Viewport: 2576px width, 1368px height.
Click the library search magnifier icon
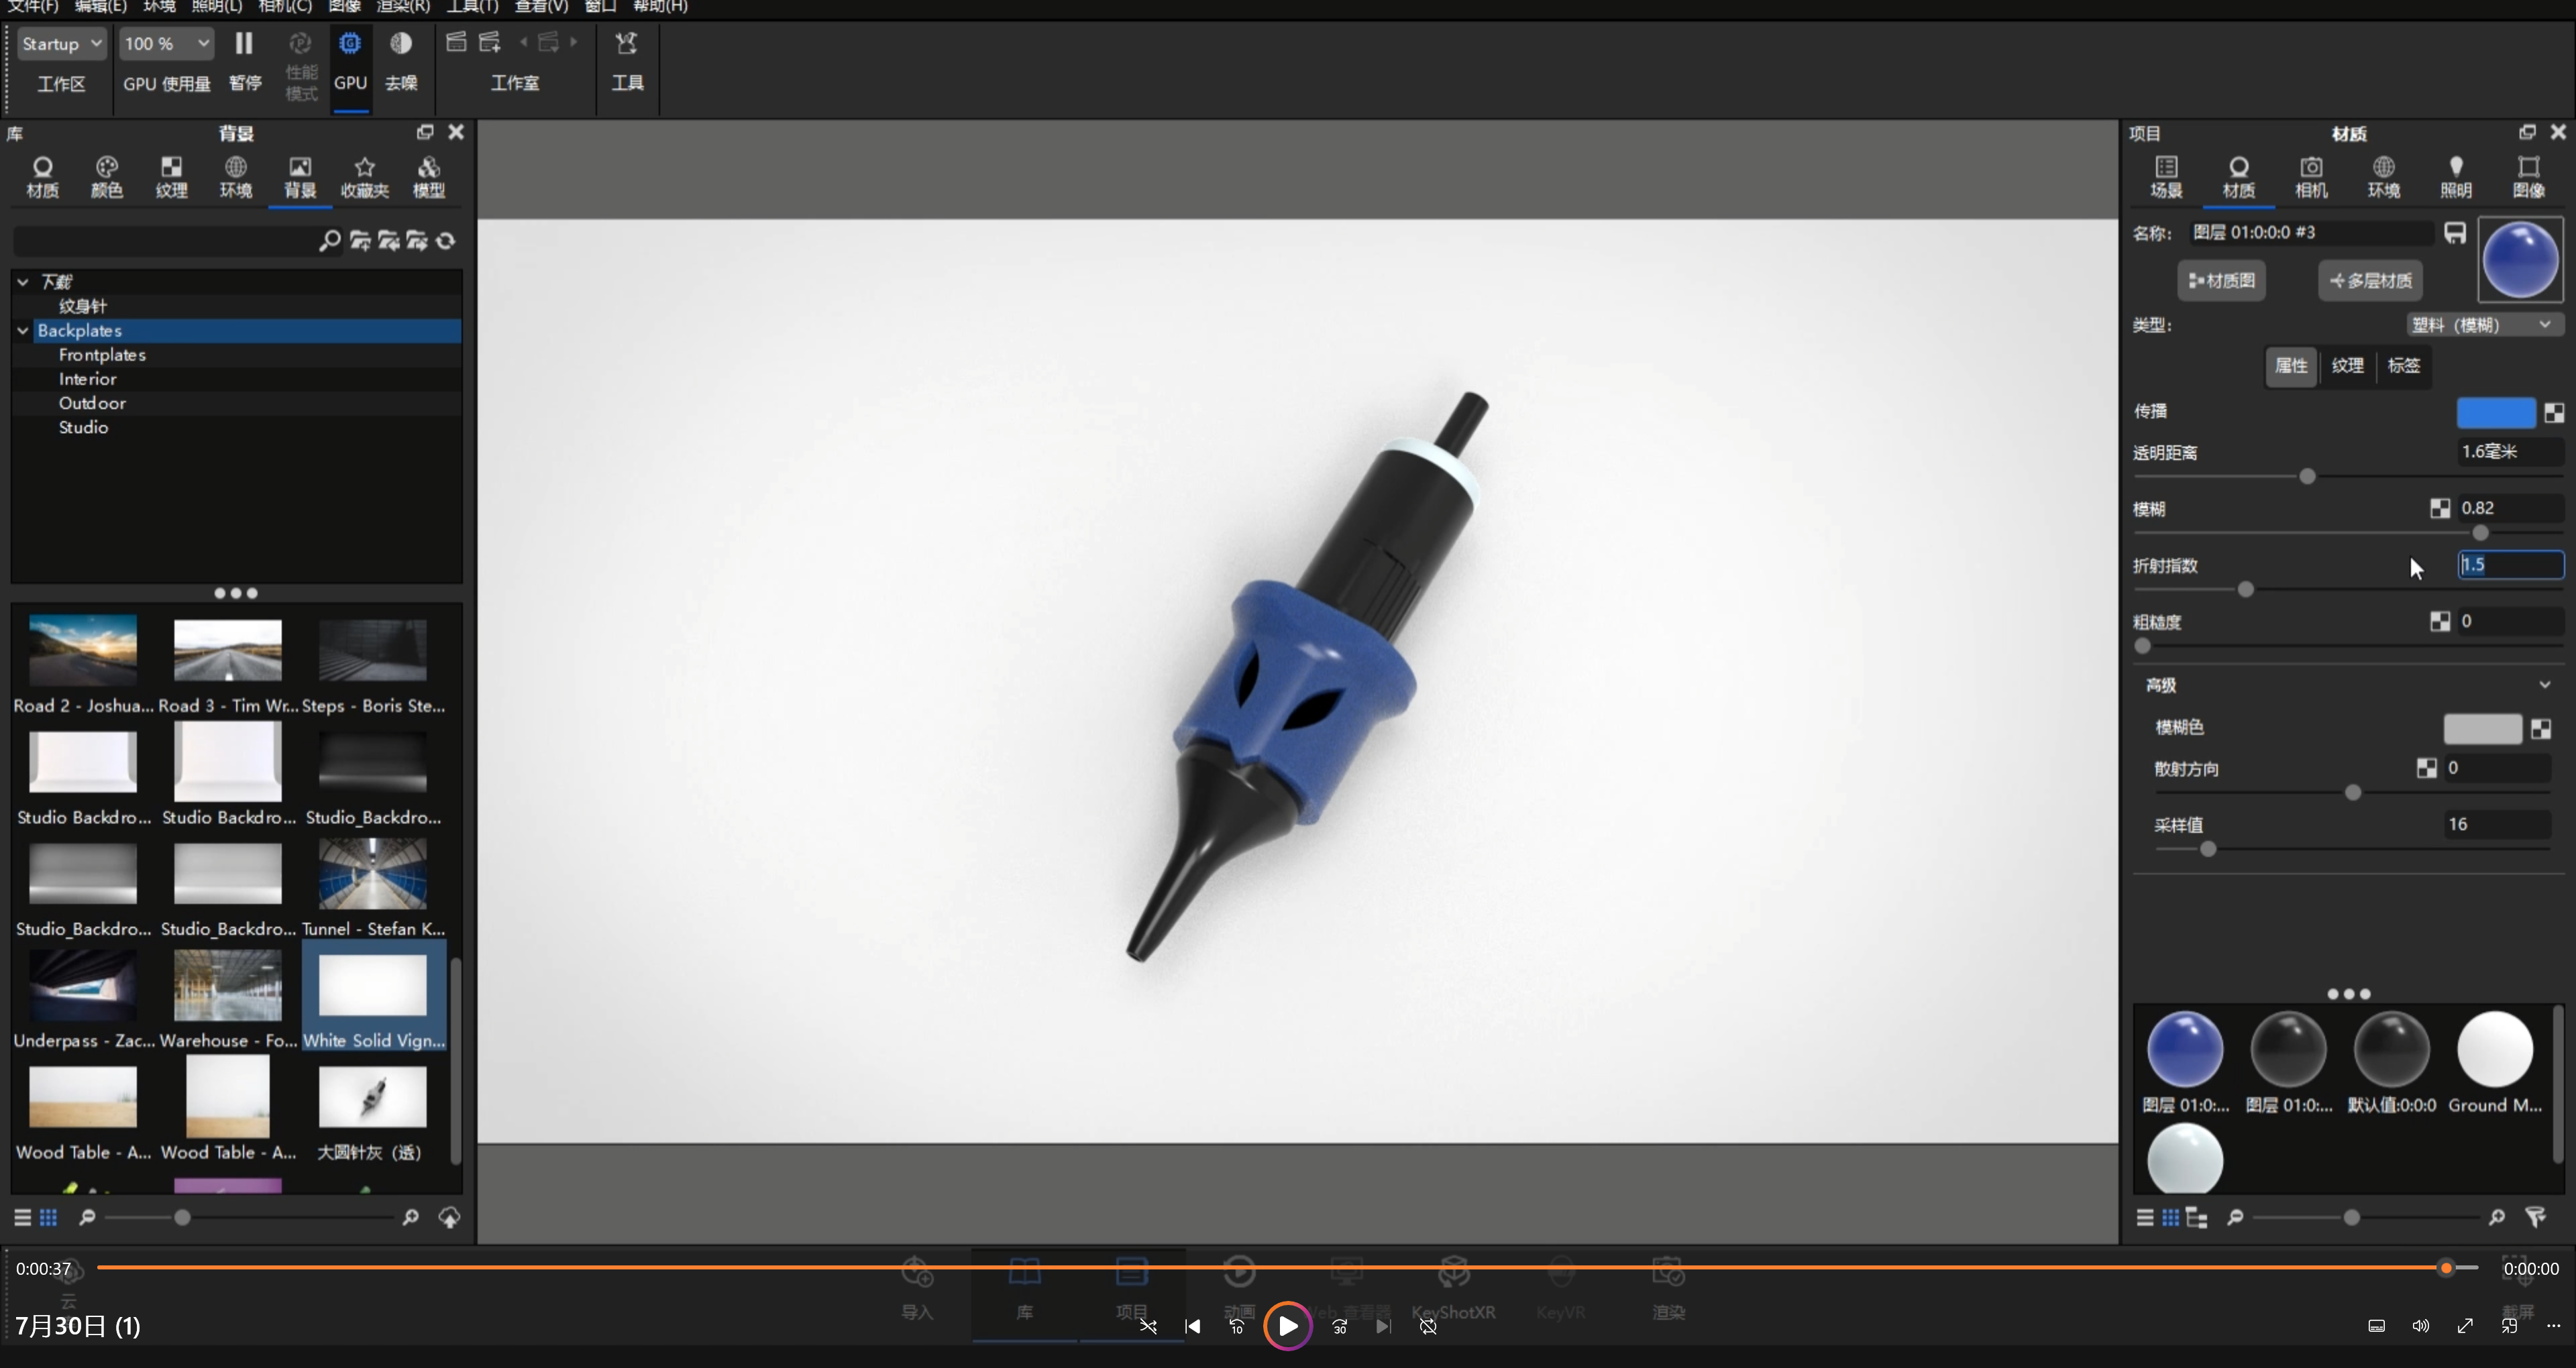330,241
